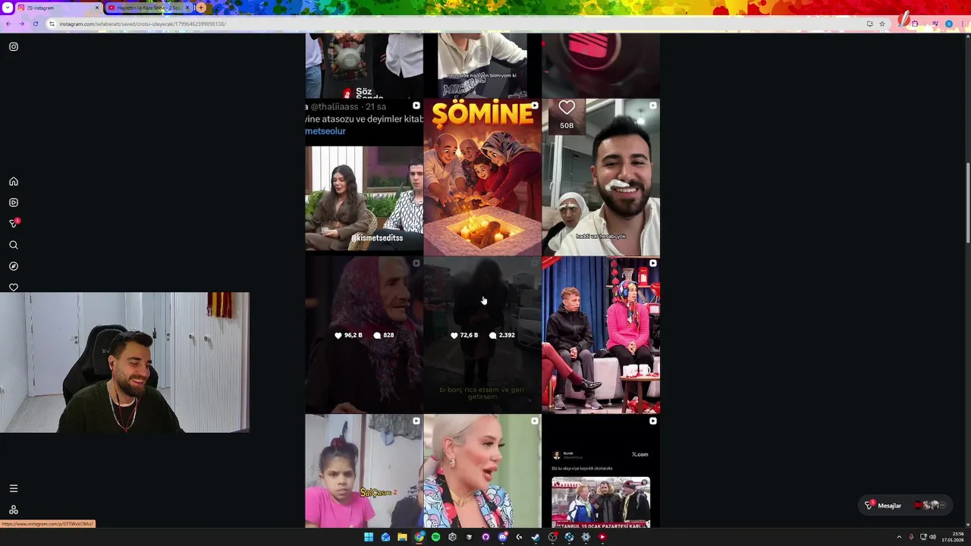Screen dimensions: 971x546
Task: Expand the tab search dropdown arrow
Action: [7, 8]
